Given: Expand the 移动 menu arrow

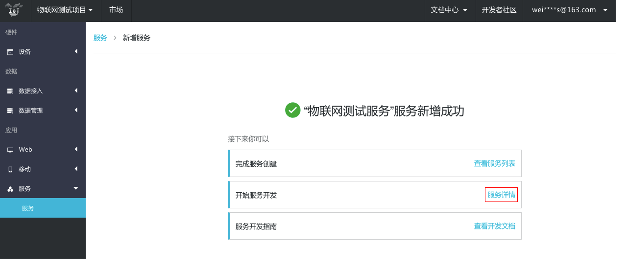Looking at the screenshot, I should pyautogui.click(x=76, y=169).
